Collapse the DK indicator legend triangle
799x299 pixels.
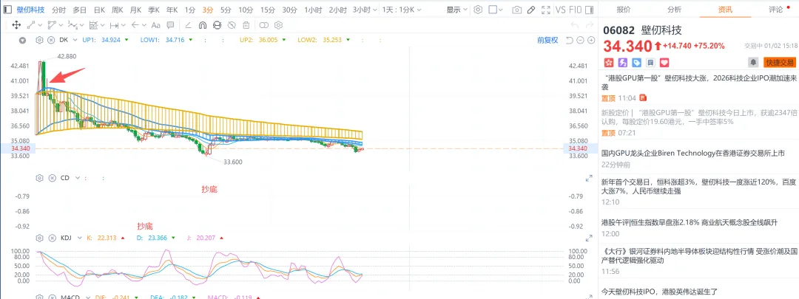[x=22, y=40]
